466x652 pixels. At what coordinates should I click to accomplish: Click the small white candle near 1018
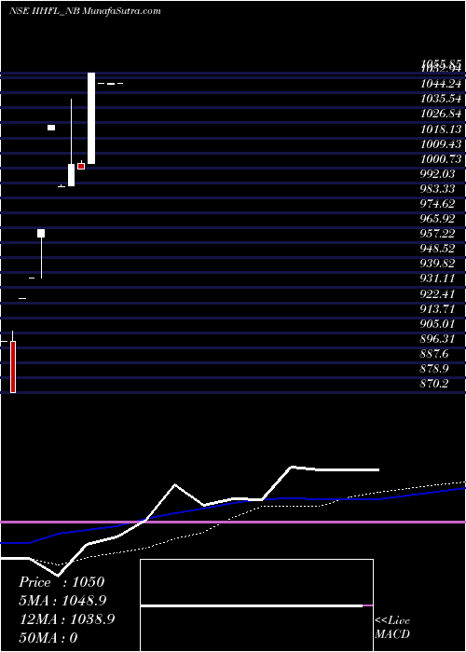click(x=51, y=128)
